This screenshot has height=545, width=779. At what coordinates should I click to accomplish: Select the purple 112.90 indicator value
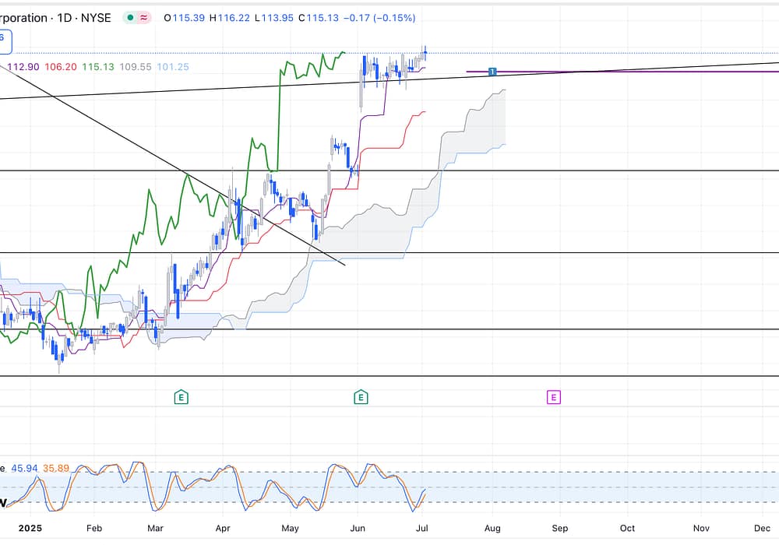click(x=23, y=67)
